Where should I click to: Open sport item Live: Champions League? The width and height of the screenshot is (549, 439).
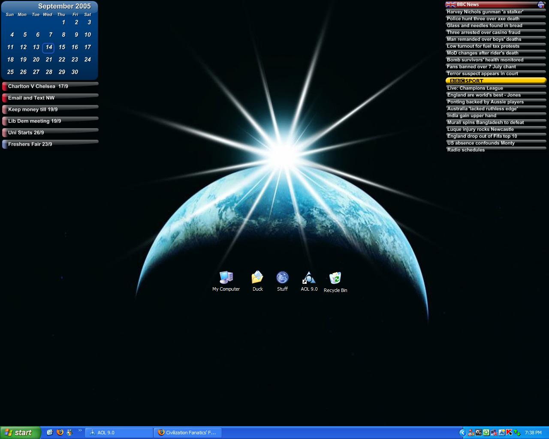tap(495, 88)
